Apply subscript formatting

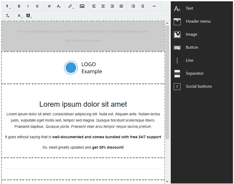click(x=59, y=6)
